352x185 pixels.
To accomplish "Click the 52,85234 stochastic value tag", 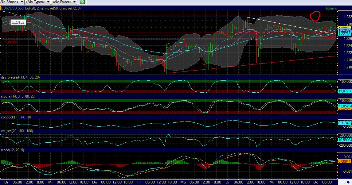I will pyautogui.click(x=345, y=106).
